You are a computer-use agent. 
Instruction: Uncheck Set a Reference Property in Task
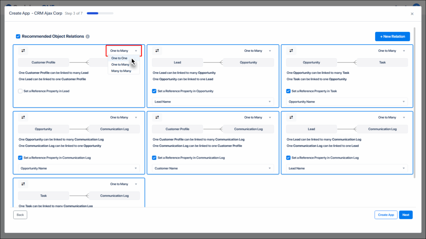(288, 91)
